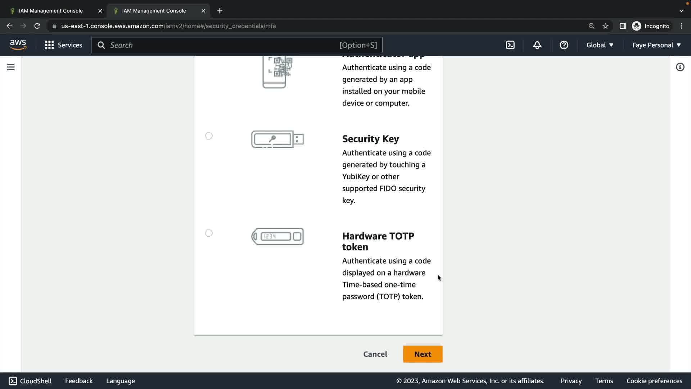Viewport: 691px width, 389px height.
Task: Expand the browser tab search chevron
Action: [x=681, y=11]
